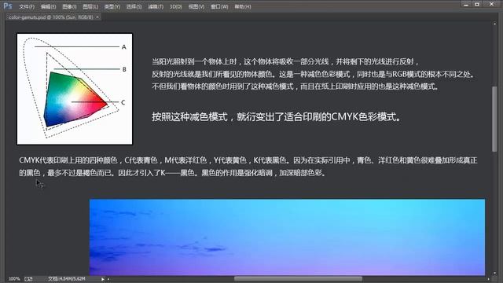Click the line starting 反射的光线就是我们所看见的
The width and height of the screenshot is (503, 283).
tap(313, 74)
